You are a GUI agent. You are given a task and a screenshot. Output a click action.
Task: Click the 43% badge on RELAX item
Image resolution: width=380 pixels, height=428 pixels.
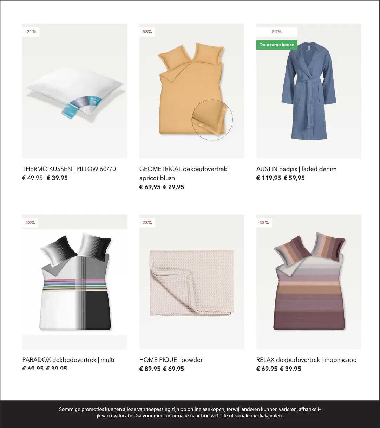tap(264, 223)
